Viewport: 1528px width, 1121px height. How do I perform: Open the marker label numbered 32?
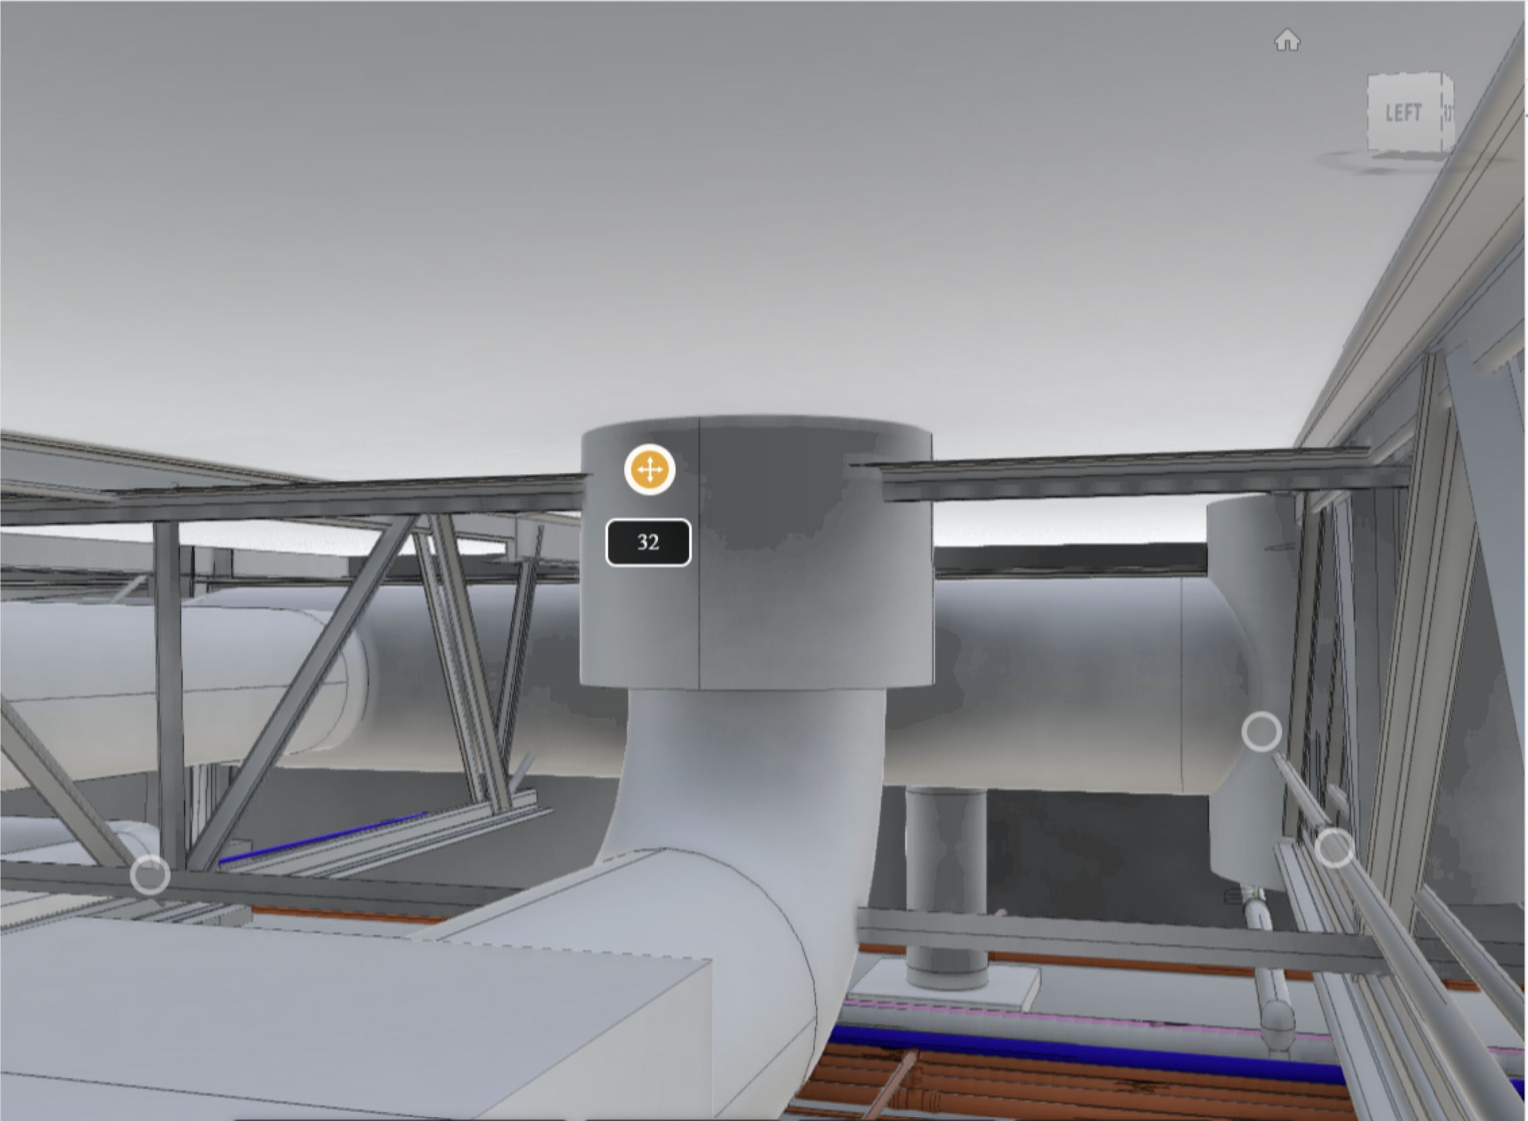(x=648, y=542)
